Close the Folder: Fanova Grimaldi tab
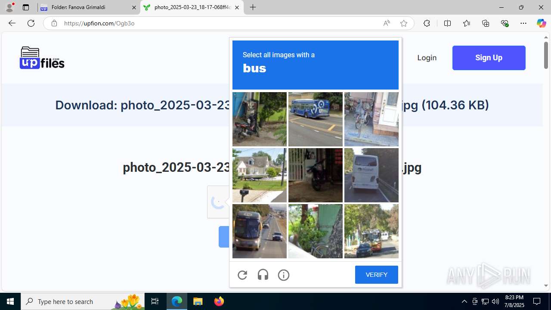 [134, 7]
